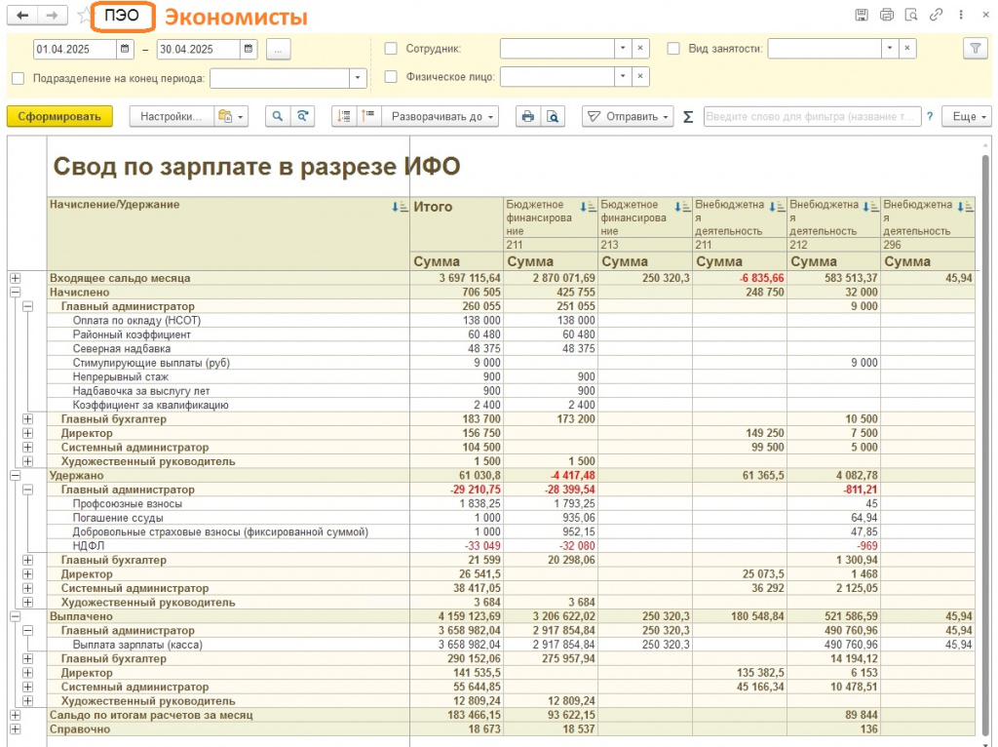Select the Оплата по окладу (НСОТ) row
The image size is (998, 747).
(x=511, y=320)
